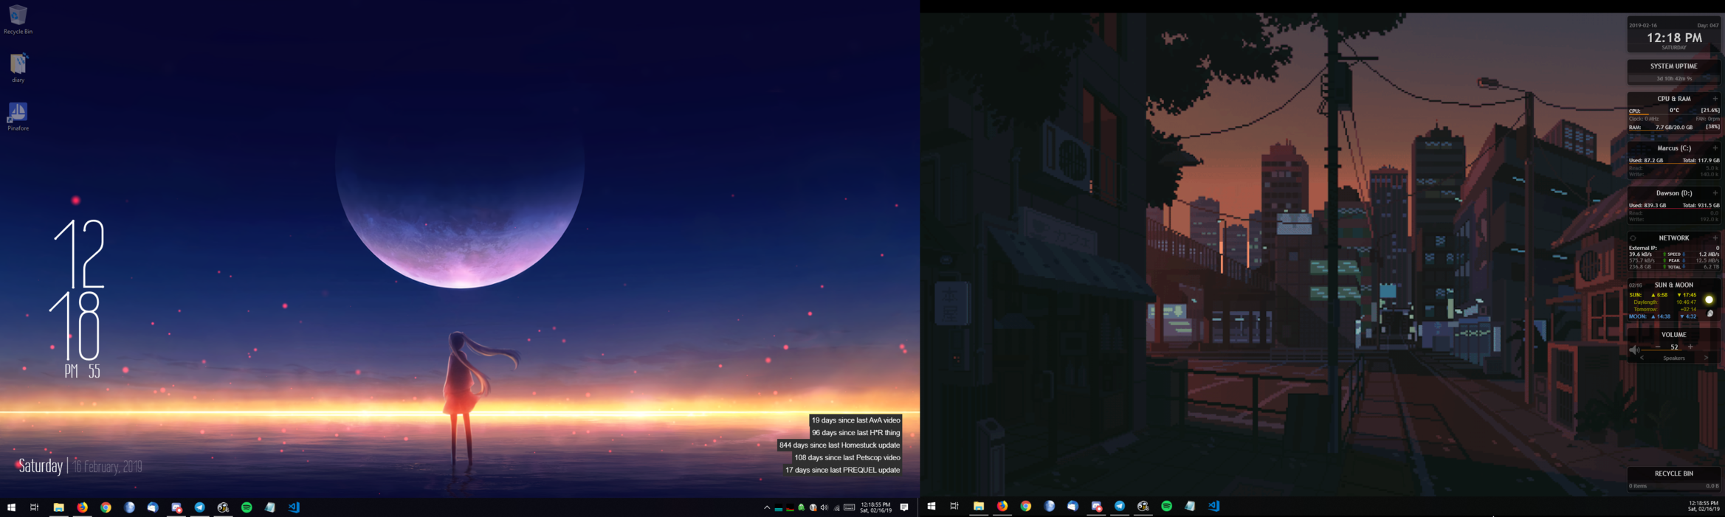The height and width of the screenshot is (517, 1725).
Task: Open the system volume tray icon
Action: [x=824, y=507]
